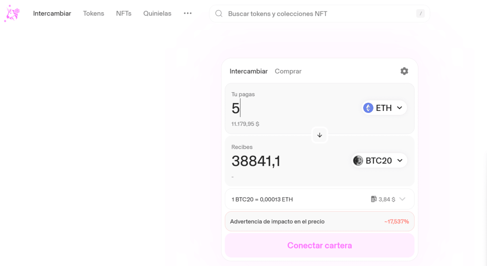The height and width of the screenshot is (266, 487).
Task: Open the more options ellipsis menu
Action: pos(187,13)
